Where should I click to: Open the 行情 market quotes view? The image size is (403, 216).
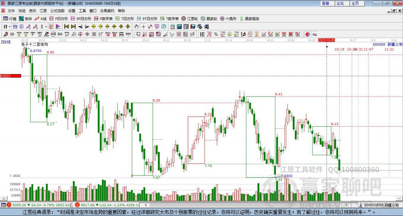pos(10,19)
